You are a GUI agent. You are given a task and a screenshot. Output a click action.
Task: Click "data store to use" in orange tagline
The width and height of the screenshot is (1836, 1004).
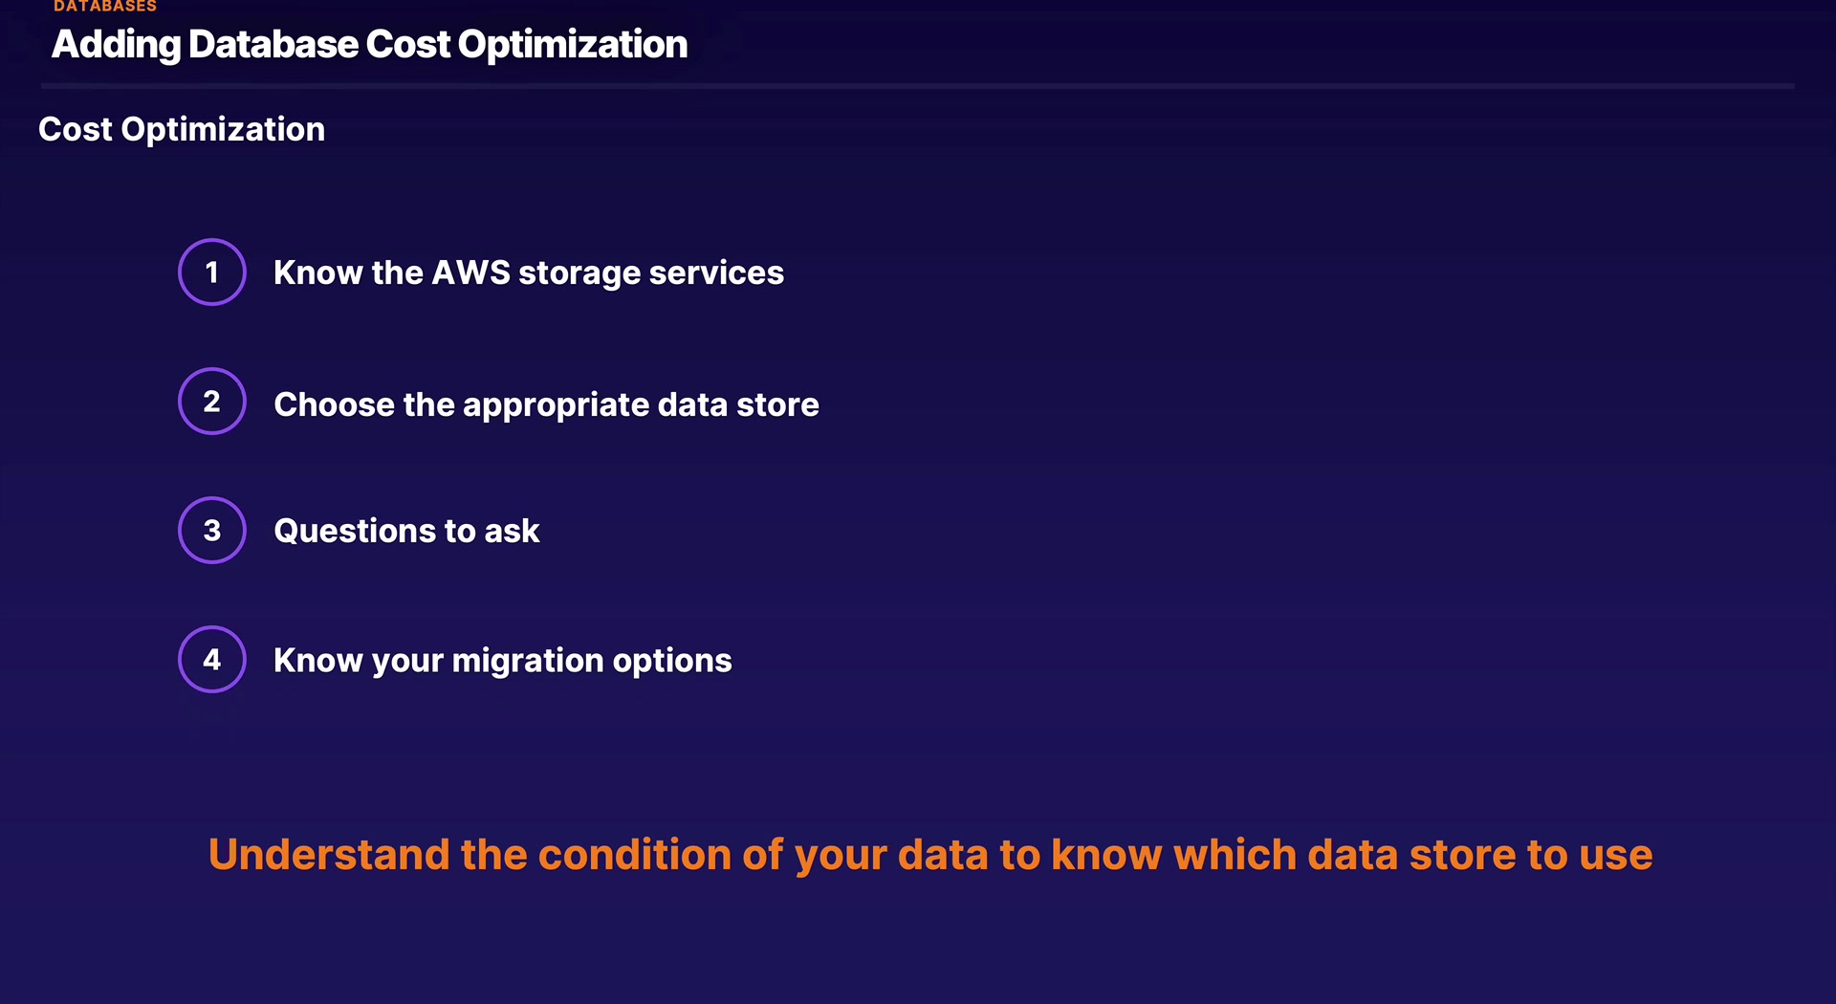click(1479, 855)
